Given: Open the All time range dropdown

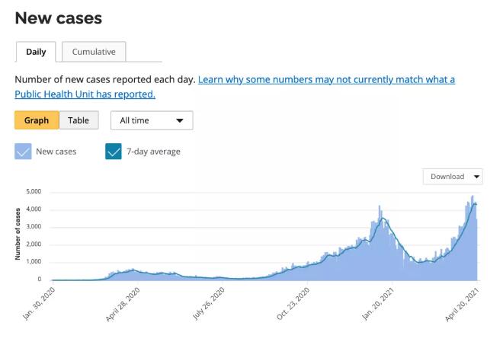Looking at the screenshot, I should coord(152,120).
